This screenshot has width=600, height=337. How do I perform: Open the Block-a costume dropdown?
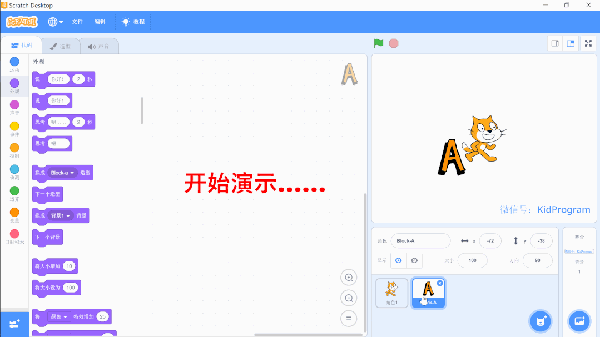[x=63, y=173]
